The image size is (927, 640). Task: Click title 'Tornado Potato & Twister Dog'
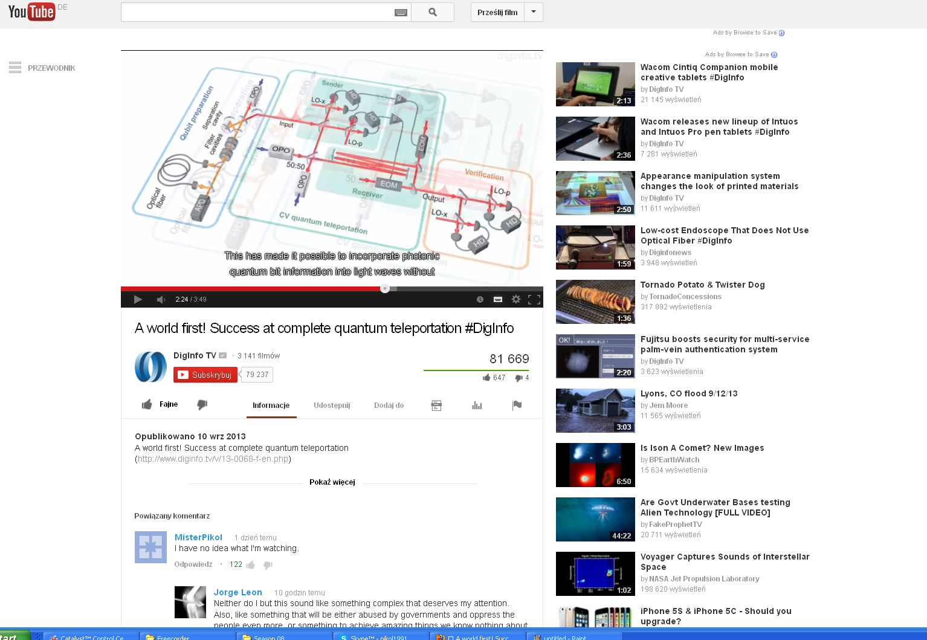(x=703, y=285)
